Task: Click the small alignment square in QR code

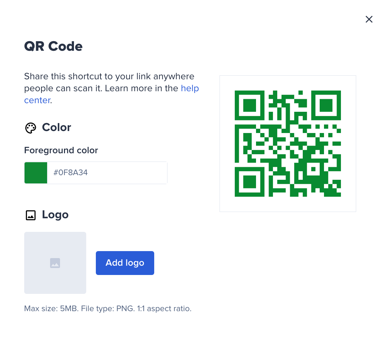Action: point(313,169)
